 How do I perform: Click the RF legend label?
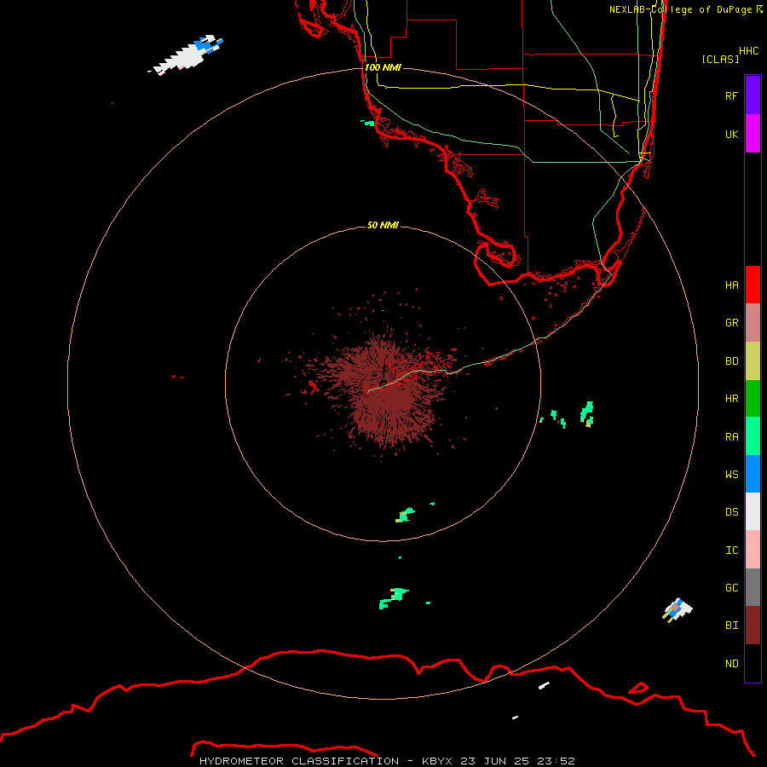[x=731, y=95]
